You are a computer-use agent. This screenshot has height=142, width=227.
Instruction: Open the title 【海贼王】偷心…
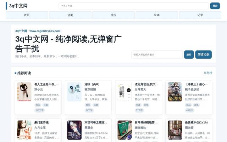196,84
